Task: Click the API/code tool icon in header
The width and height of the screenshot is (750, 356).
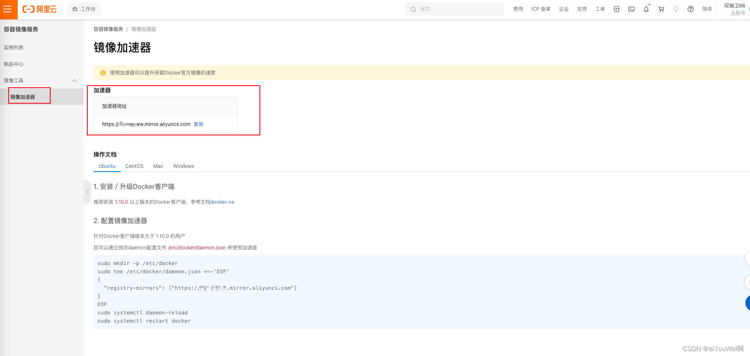Action: [x=617, y=9]
